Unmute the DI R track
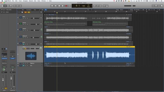The height and width of the screenshot is (92, 164). pos(23,44)
